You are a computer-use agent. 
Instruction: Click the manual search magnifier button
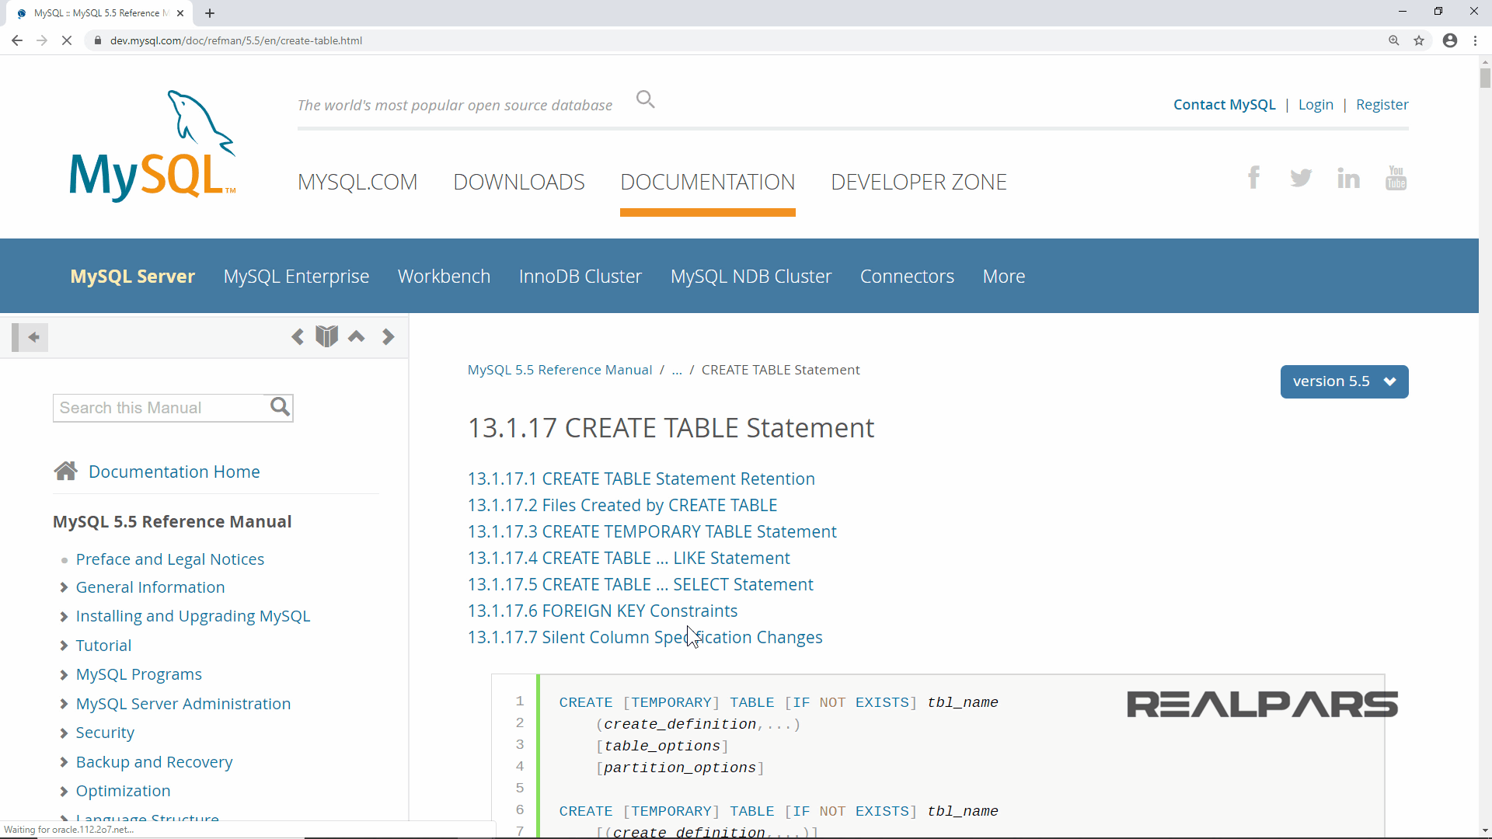[x=280, y=407]
